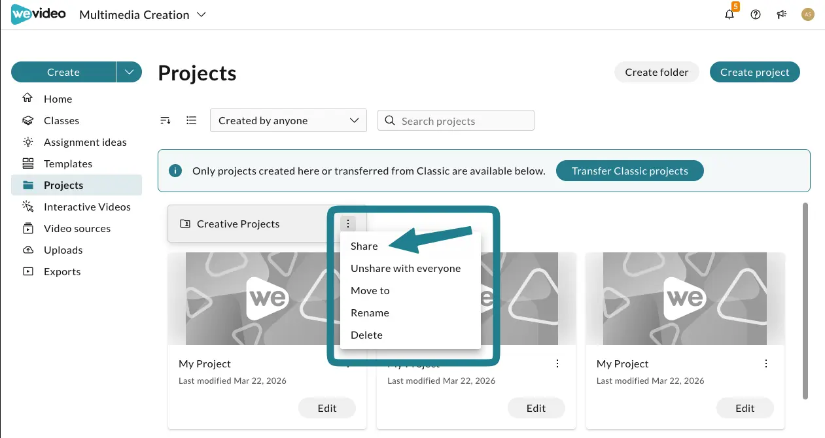
Task: Click the Uploads cloud icon
Action: (27, 250)
